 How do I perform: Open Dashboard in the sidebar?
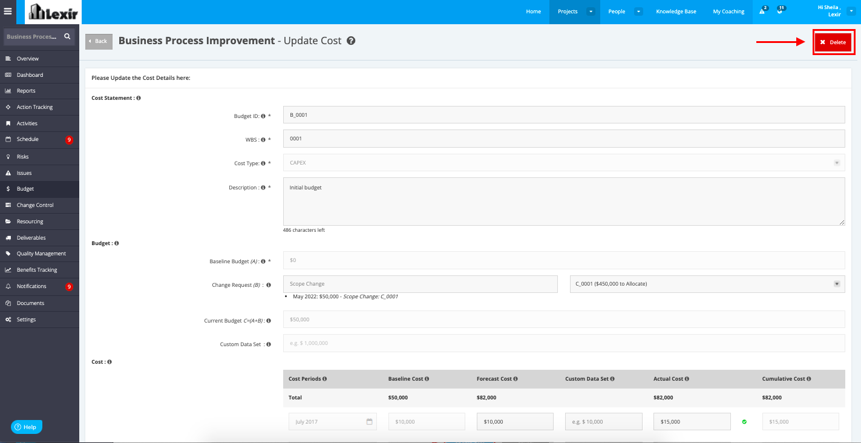point(39,75)
